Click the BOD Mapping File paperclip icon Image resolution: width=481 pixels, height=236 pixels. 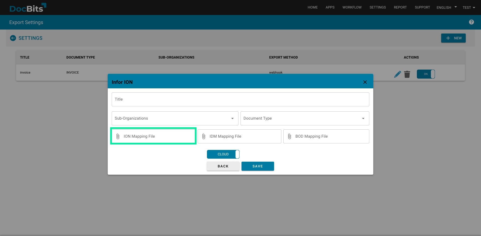click(x=290, y=136)
